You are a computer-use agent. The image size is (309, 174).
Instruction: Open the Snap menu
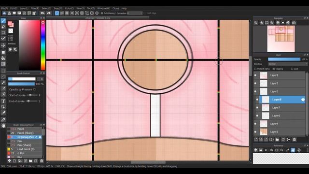pos(58,9)
